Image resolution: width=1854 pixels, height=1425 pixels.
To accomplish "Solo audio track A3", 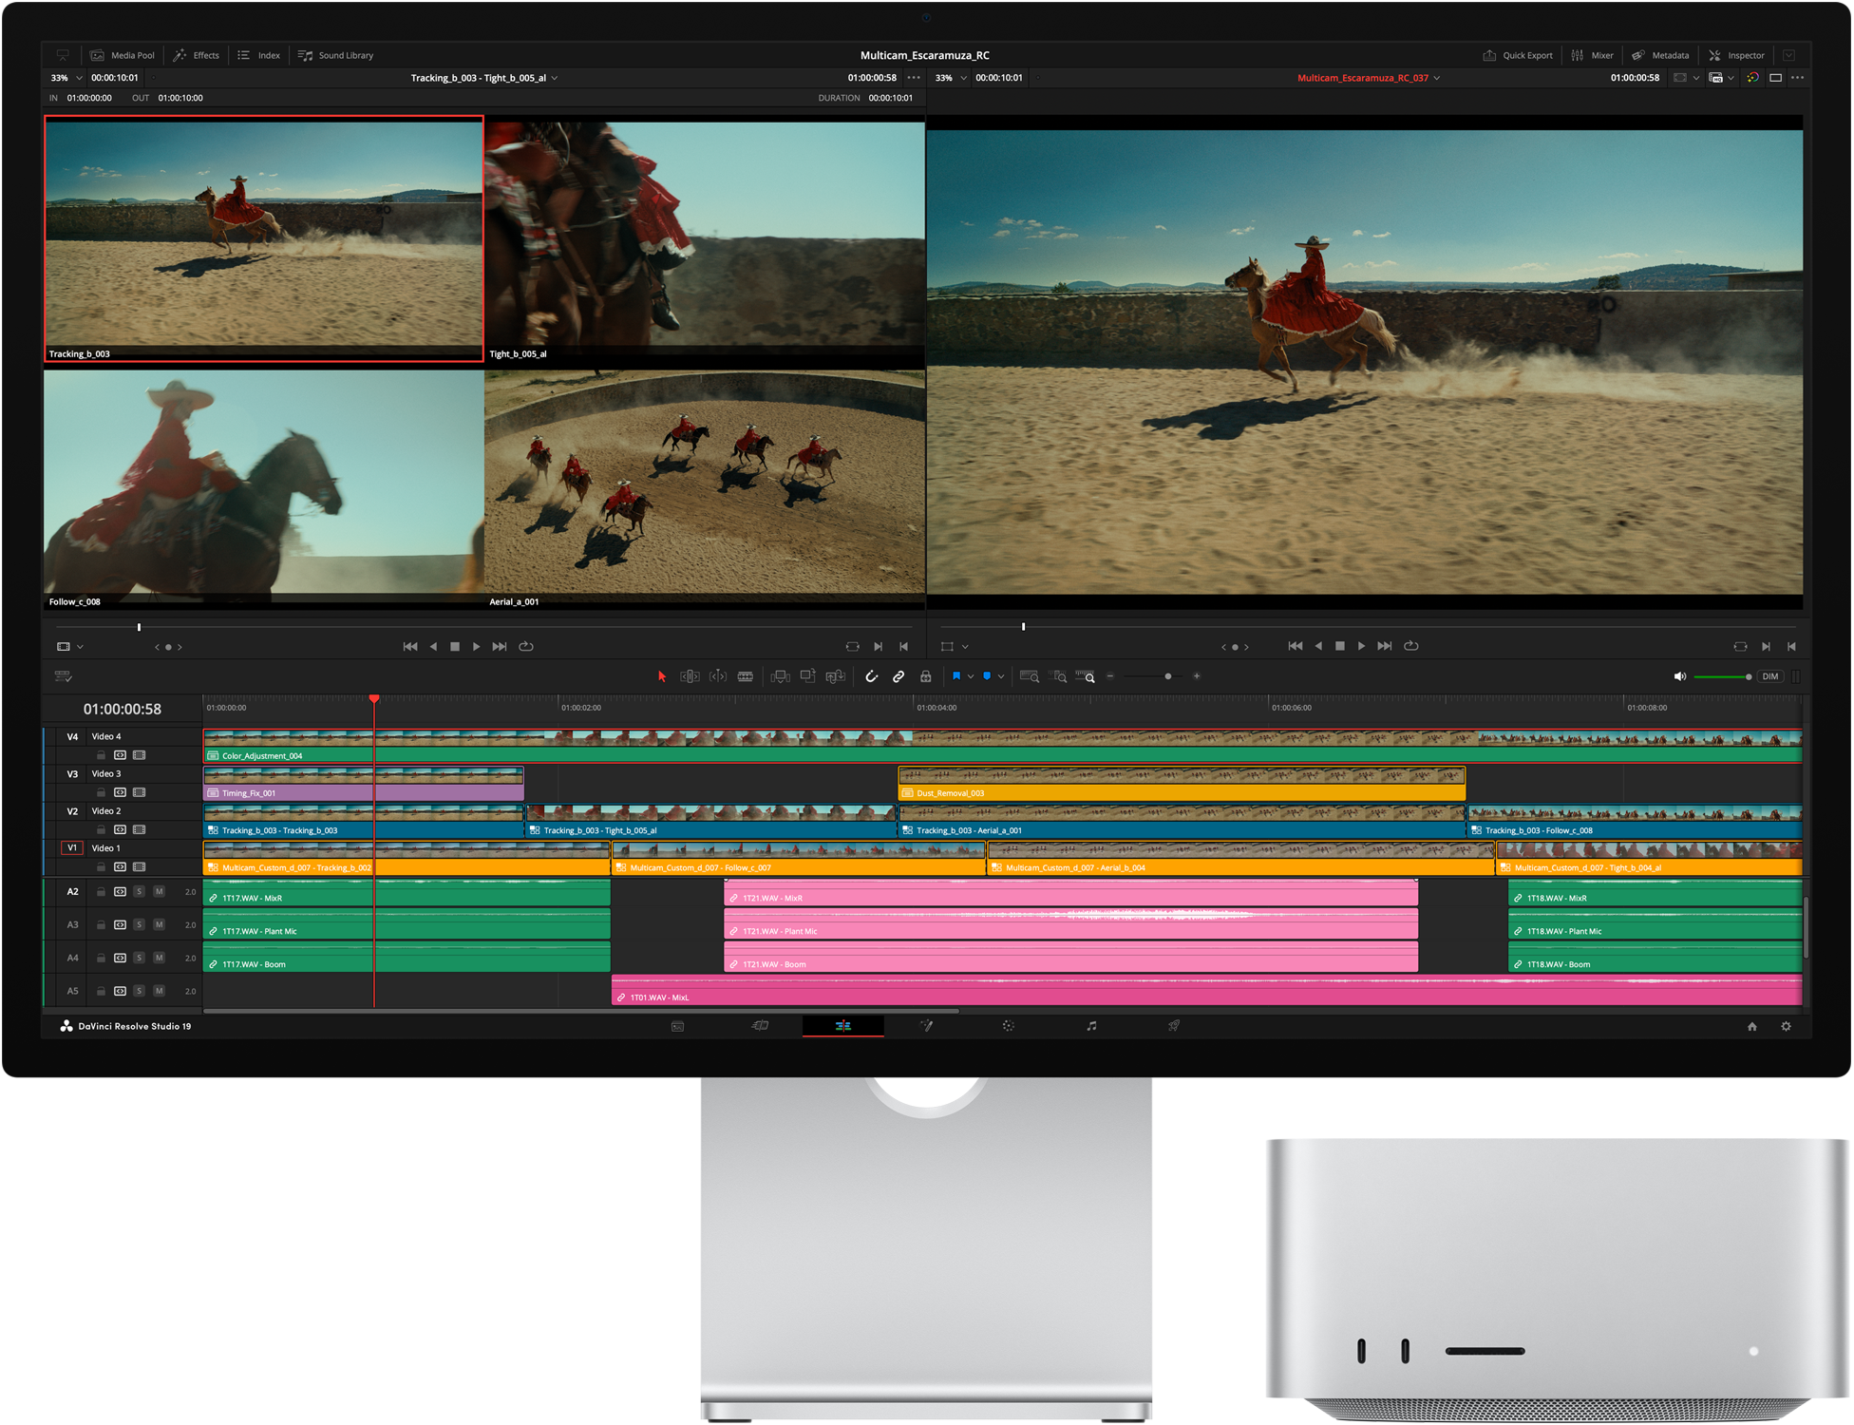I will [139, 924].
